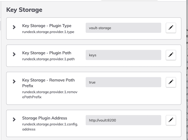Open editor for Storage Plugin Address

click(171, 120)
